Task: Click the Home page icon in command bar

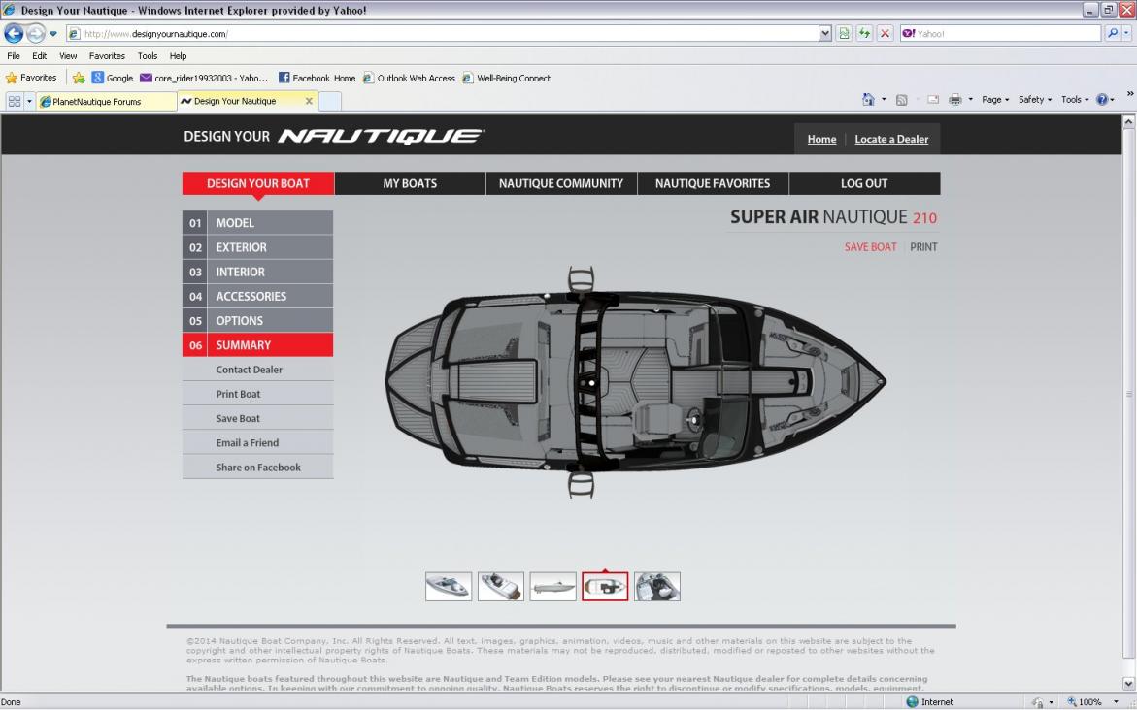Action: 868,99
